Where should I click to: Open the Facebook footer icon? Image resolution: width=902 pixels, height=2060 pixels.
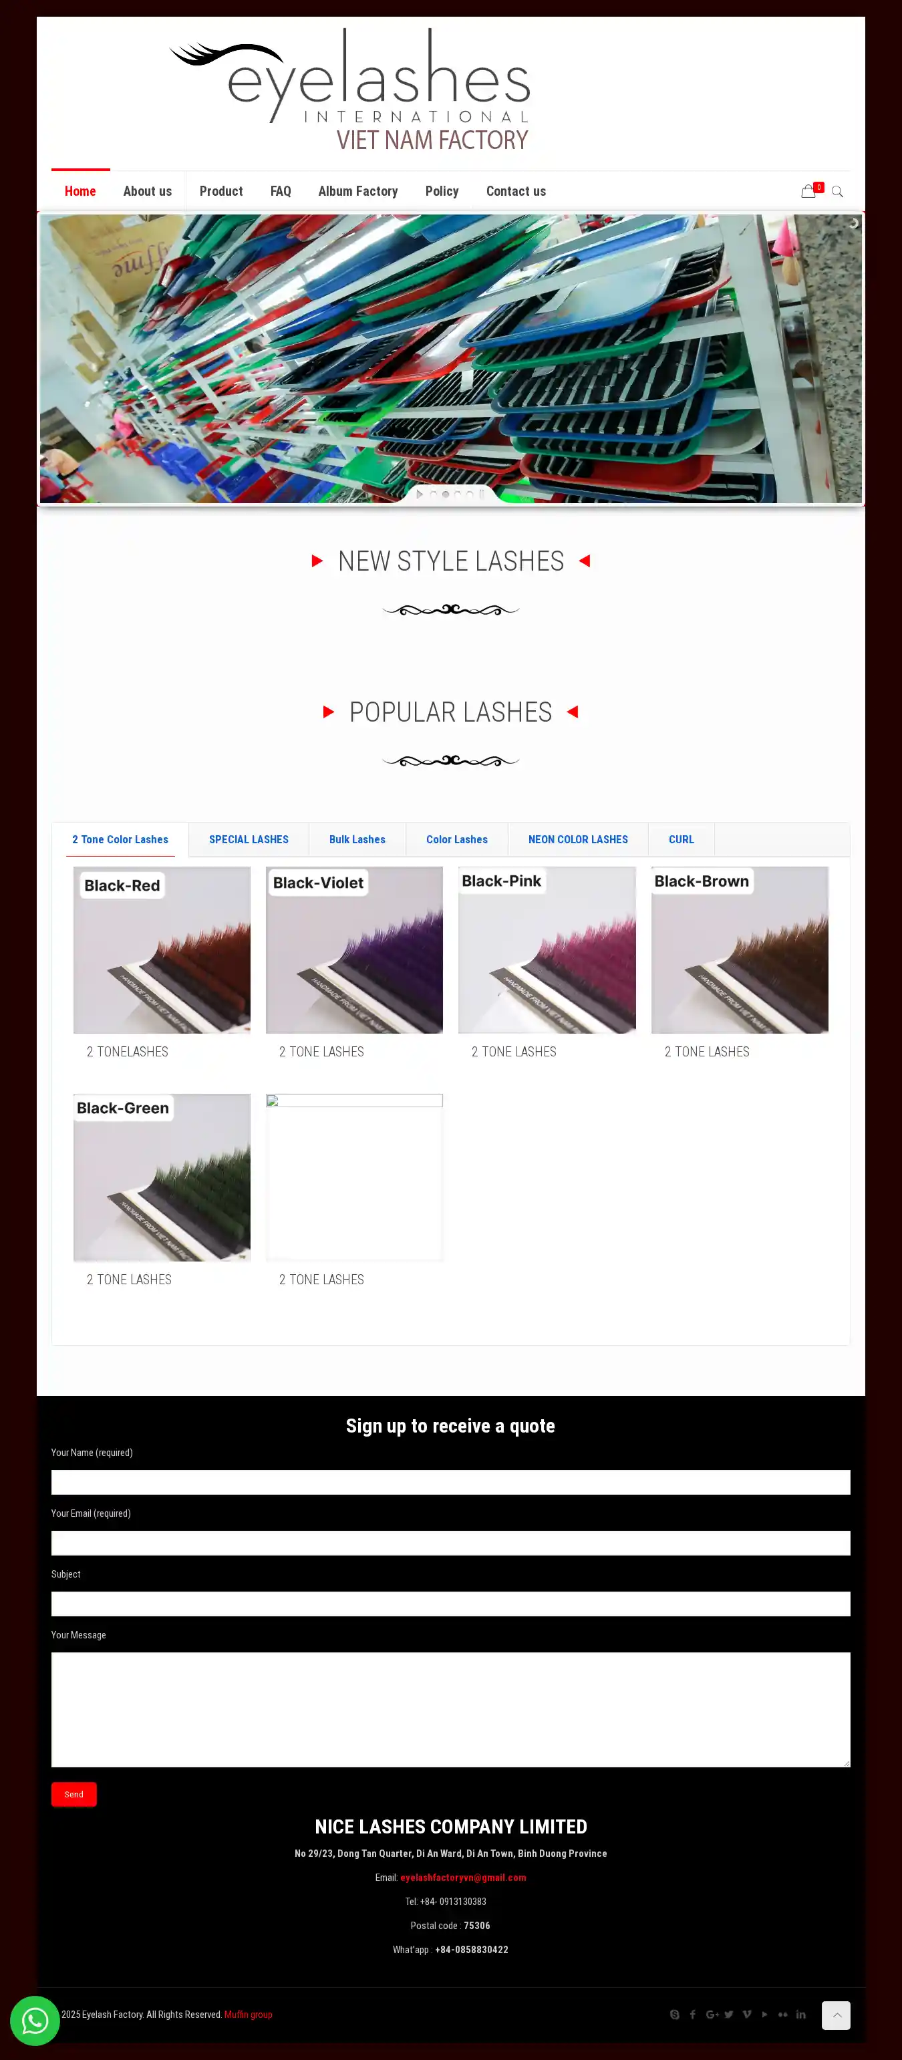[x=692, y=2015]
